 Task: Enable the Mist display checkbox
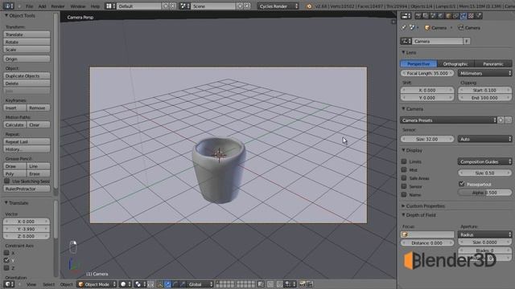pos(404,169)
